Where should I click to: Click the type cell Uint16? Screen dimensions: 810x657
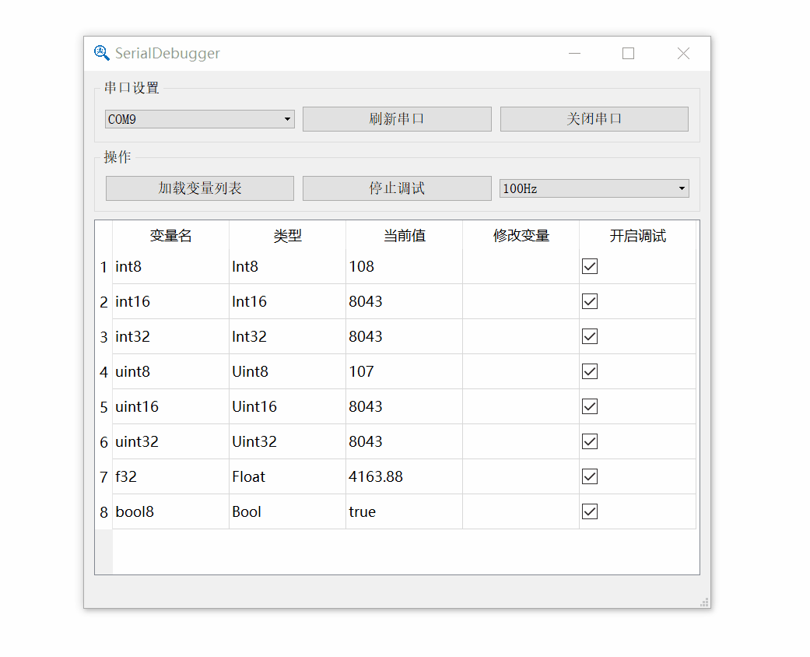pyautogui.click(x=287, y=406)
